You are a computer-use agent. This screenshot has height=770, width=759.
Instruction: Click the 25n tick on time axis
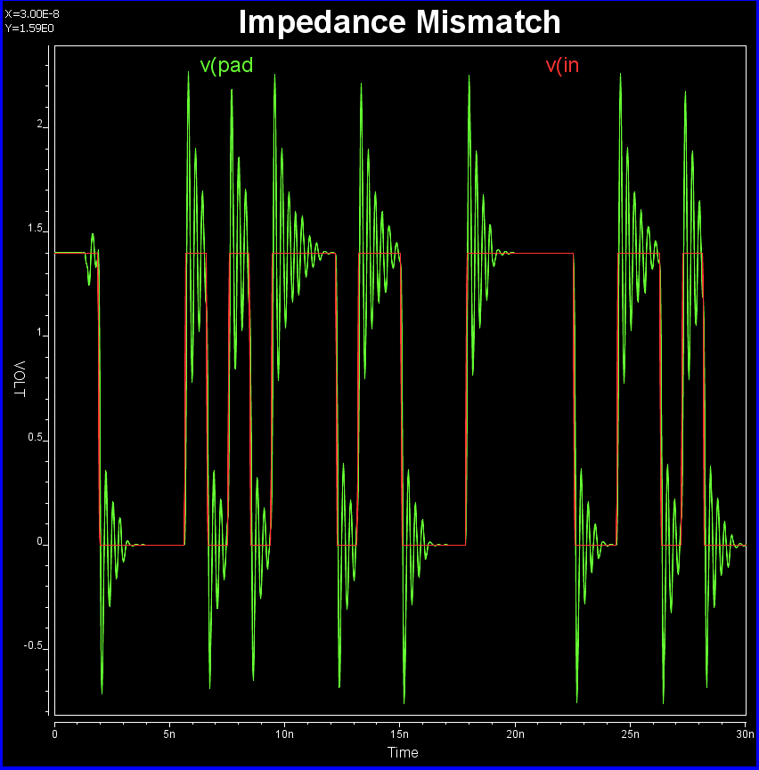tap(630, 734)
